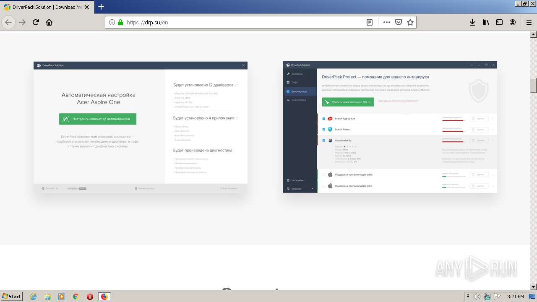537x302 pixels.
Task: Check the Apple support (x64) checkbox
Action: [x=324, y=186]
